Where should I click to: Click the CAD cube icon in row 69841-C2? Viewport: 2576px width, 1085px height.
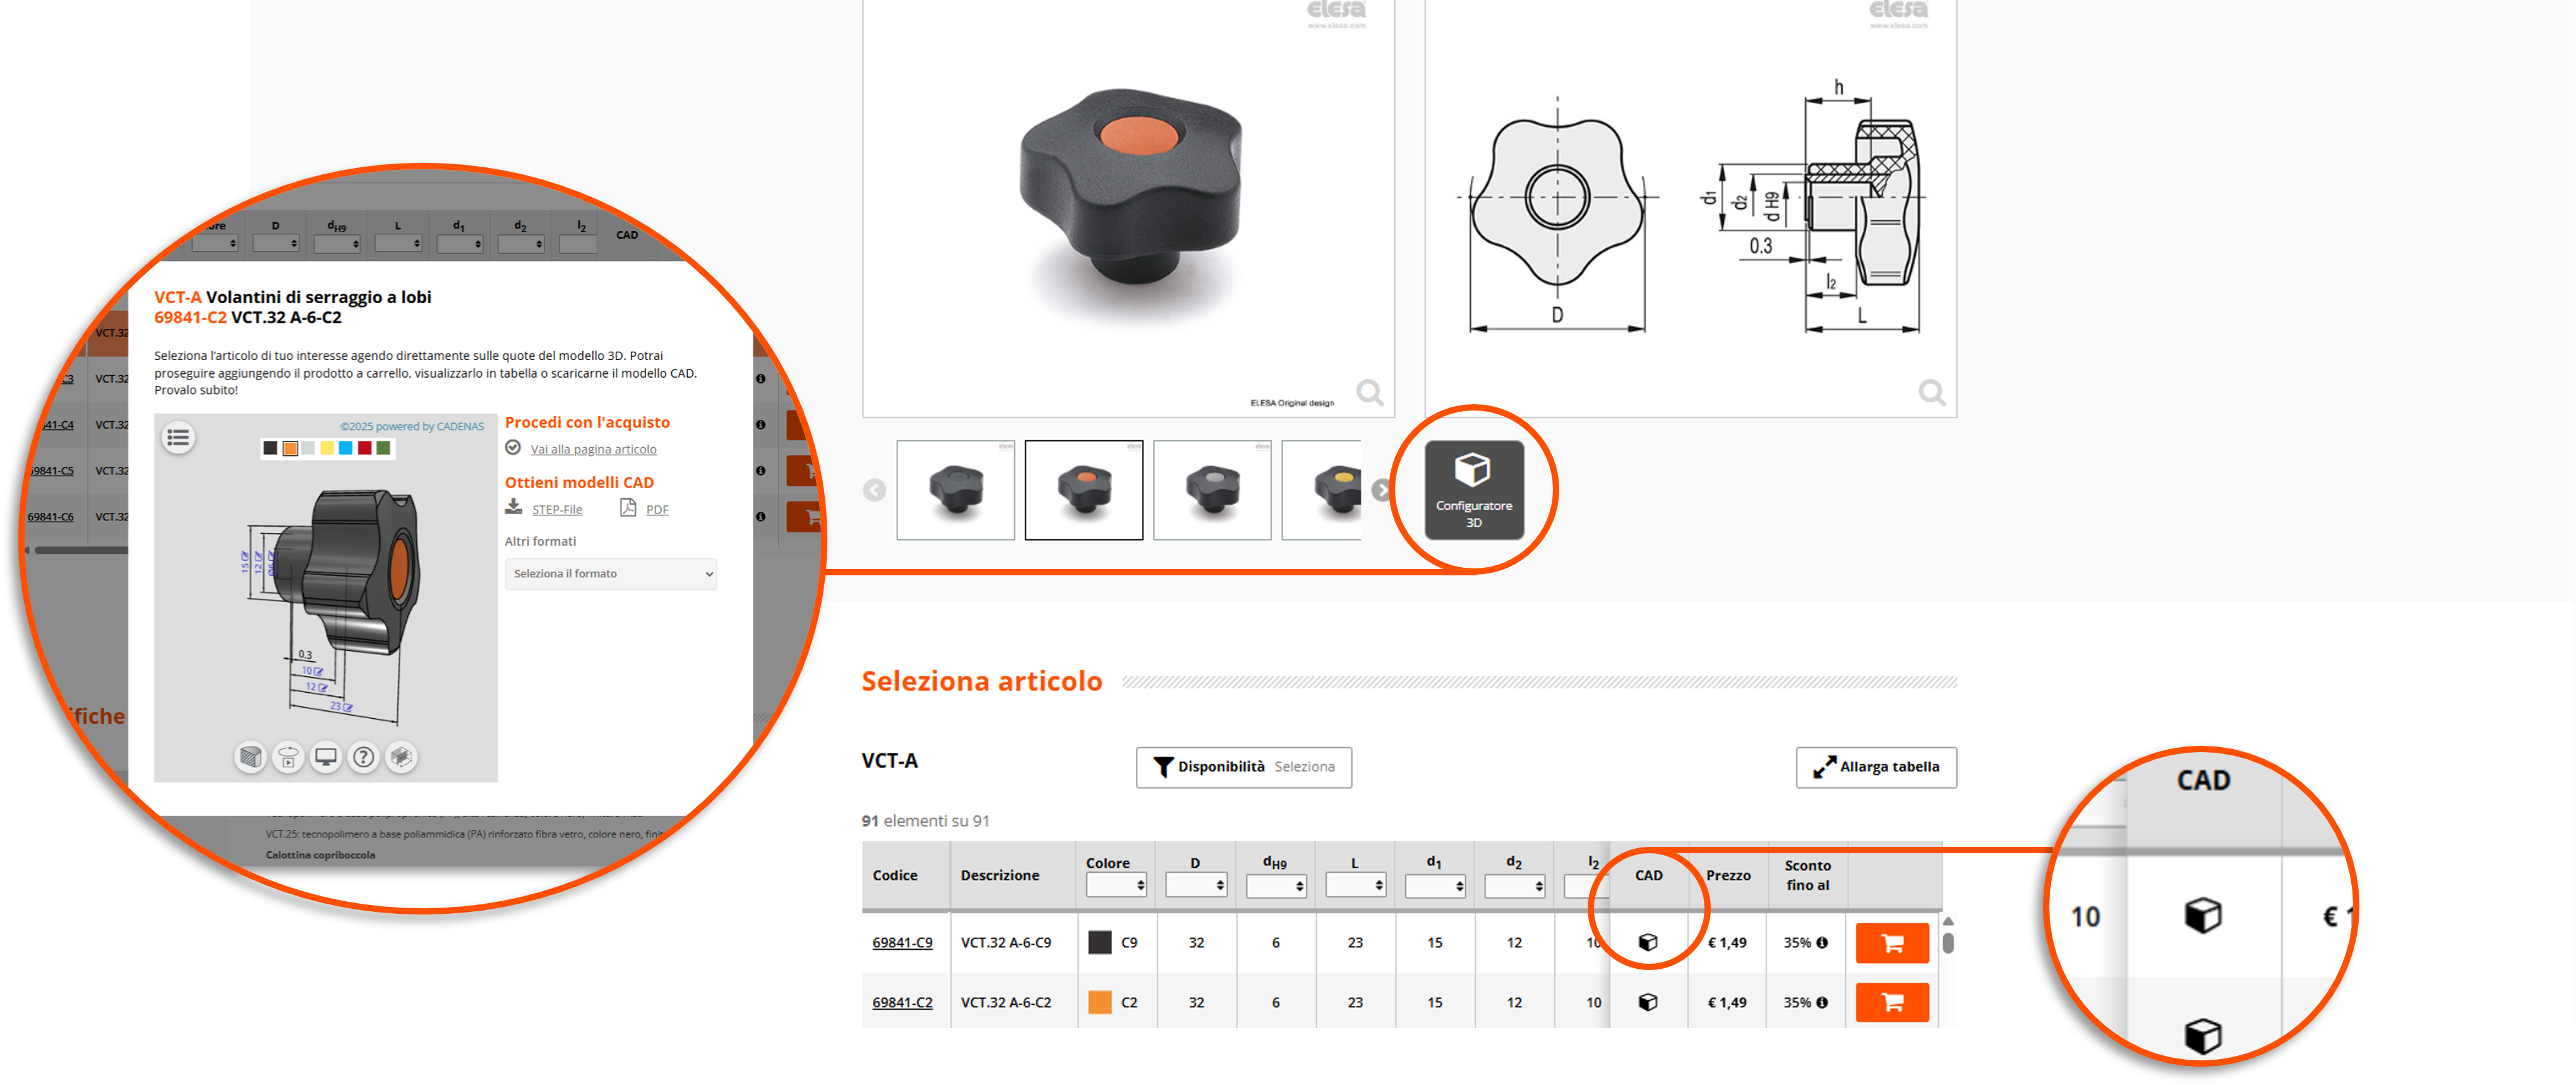pos(1648,1002)
